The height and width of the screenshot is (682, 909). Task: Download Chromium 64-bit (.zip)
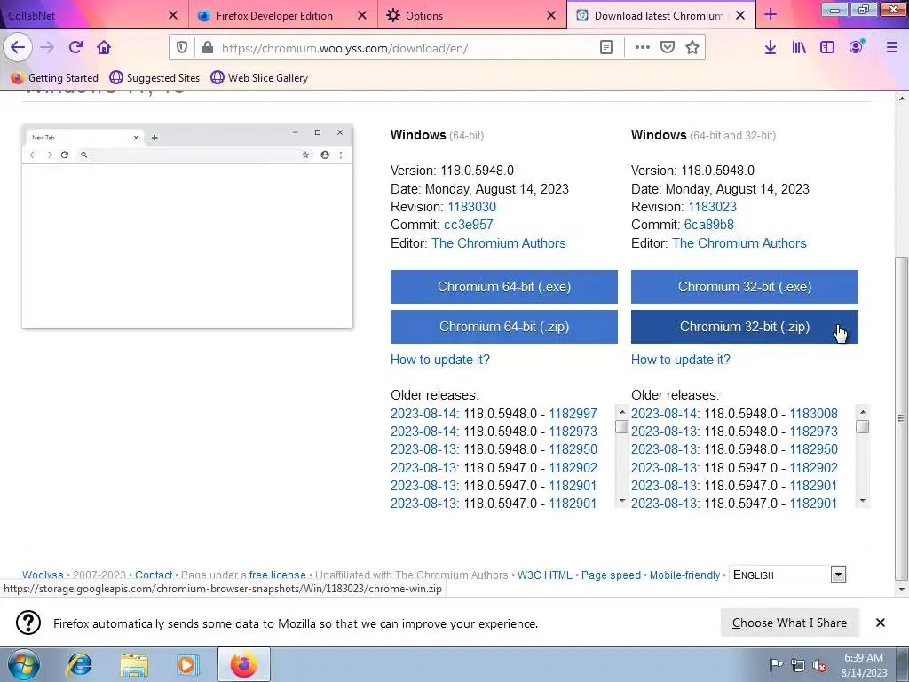[504, 327]
